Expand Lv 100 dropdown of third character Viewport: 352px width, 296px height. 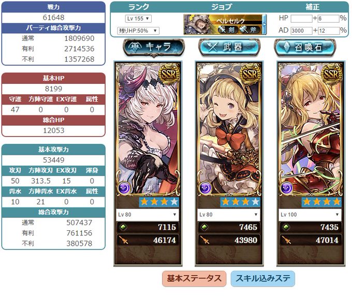[310, 215]
